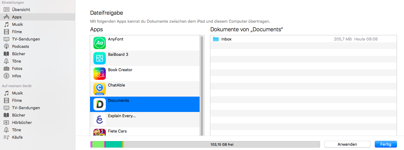Viewport: 404px width, 150px height.
Task: Open Infos in the sidebar
Action: [x=17, y=76]
